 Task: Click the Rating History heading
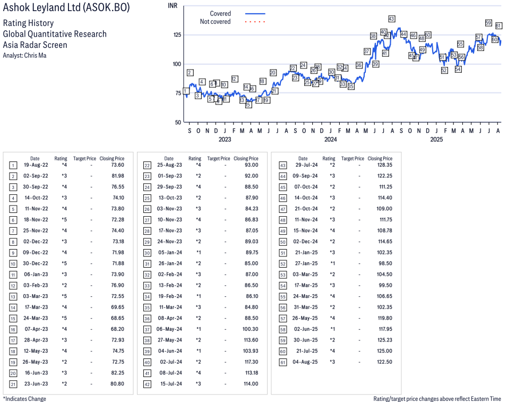click(28, 23)
